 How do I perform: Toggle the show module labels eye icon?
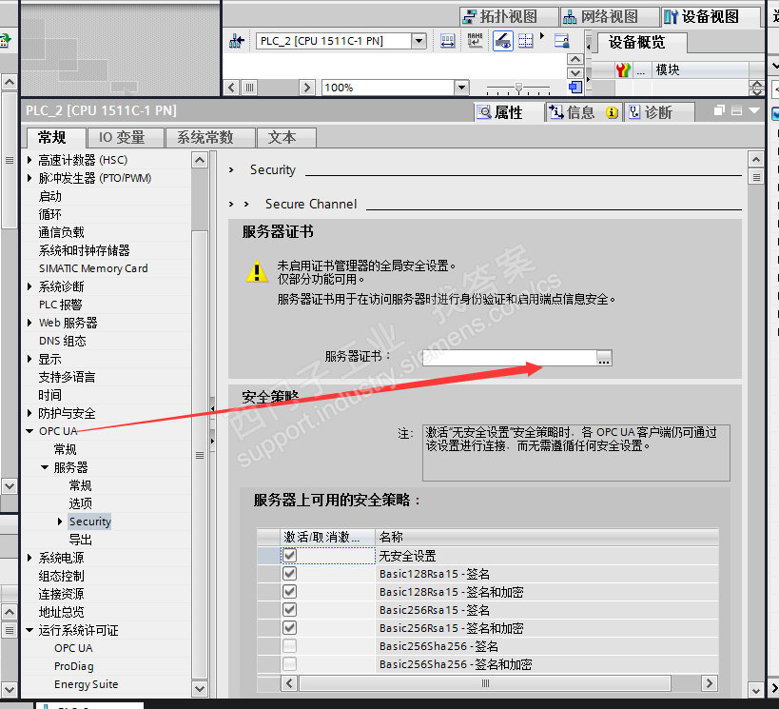click(x=503, y=41)
